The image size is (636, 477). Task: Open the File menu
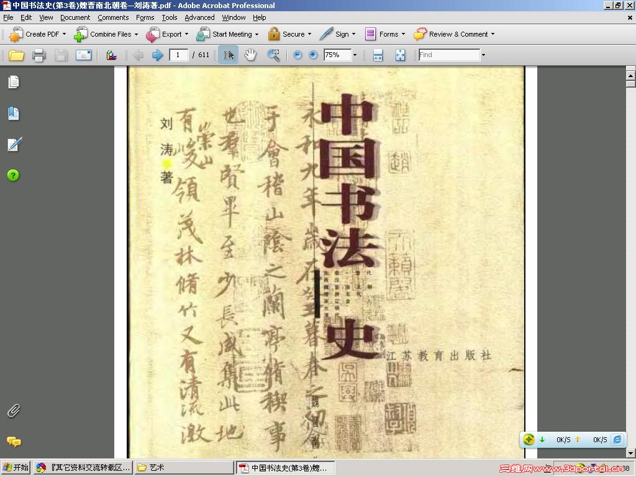[x=8, y=17]
